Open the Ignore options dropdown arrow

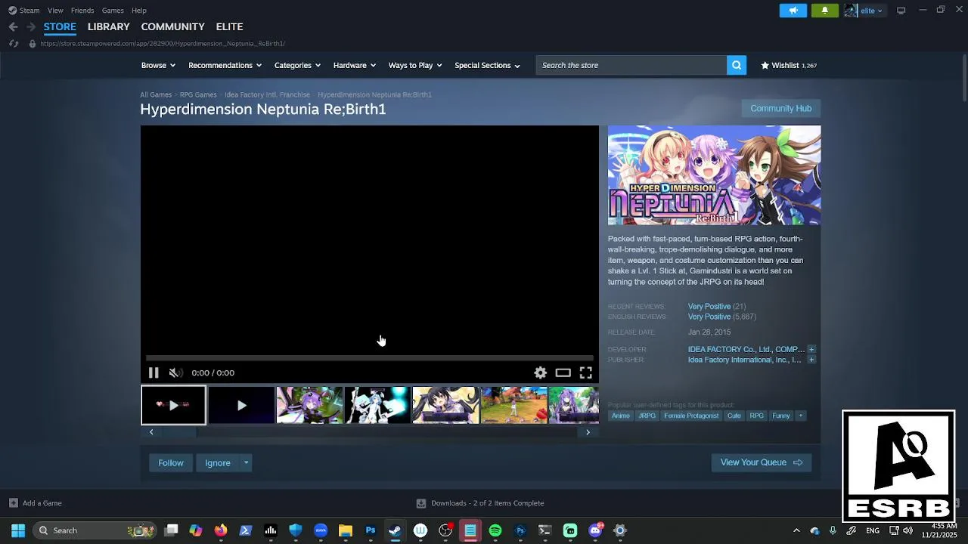[x=246, y=462]
